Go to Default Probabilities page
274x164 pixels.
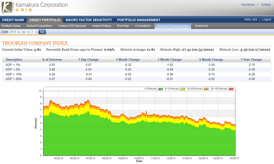39,26
